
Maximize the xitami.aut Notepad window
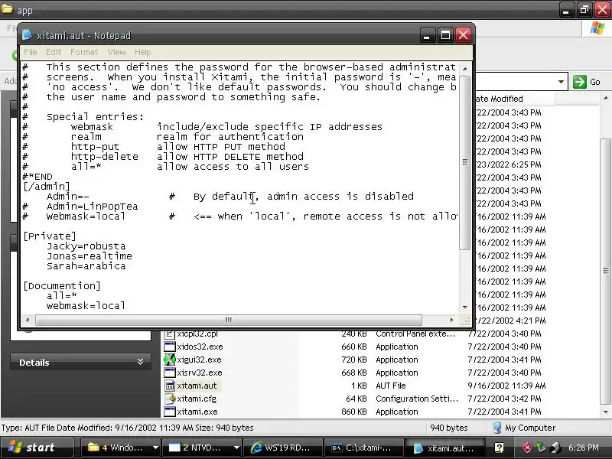click(445, 35)
